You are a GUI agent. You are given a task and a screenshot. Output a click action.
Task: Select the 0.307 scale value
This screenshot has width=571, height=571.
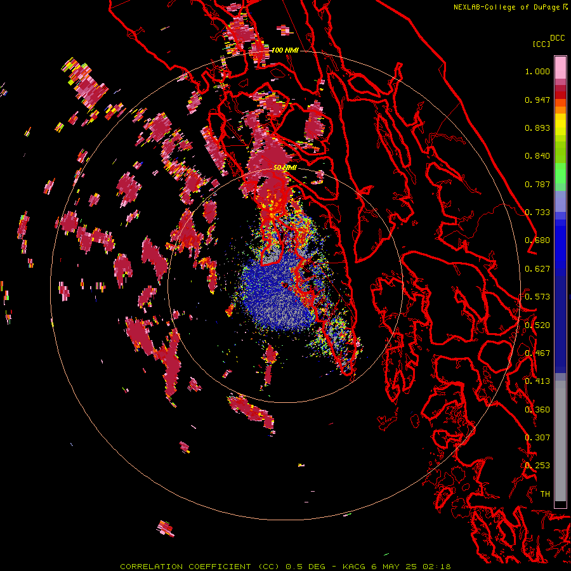[537, 438]
